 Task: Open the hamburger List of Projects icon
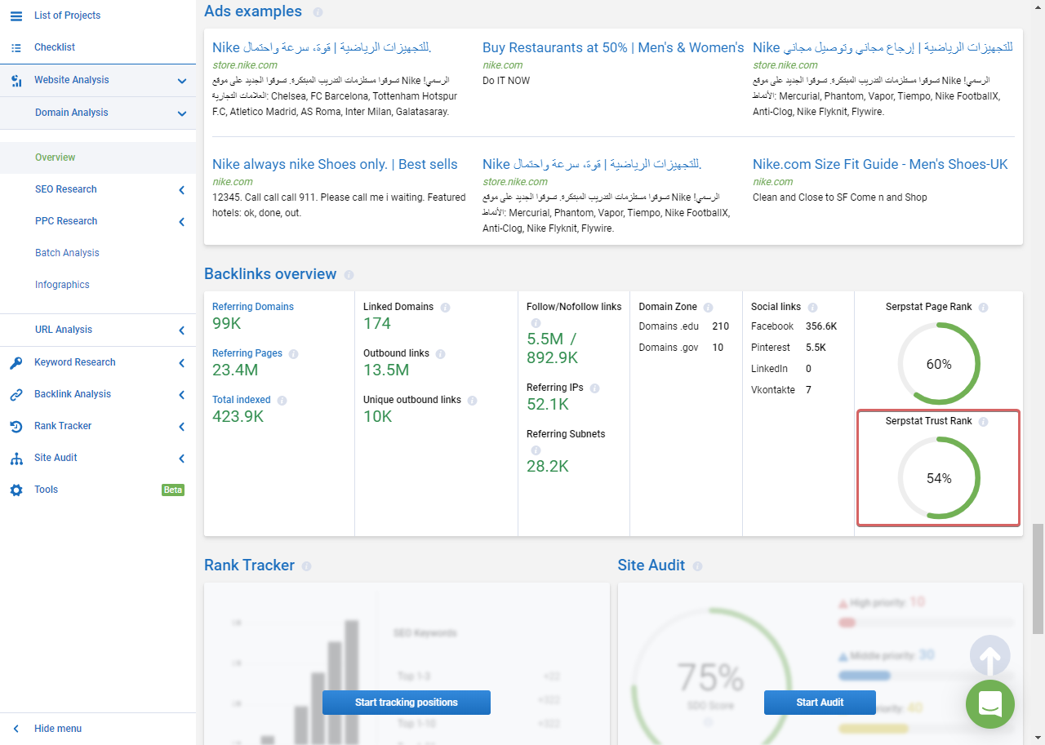click(x=16, y=16)
